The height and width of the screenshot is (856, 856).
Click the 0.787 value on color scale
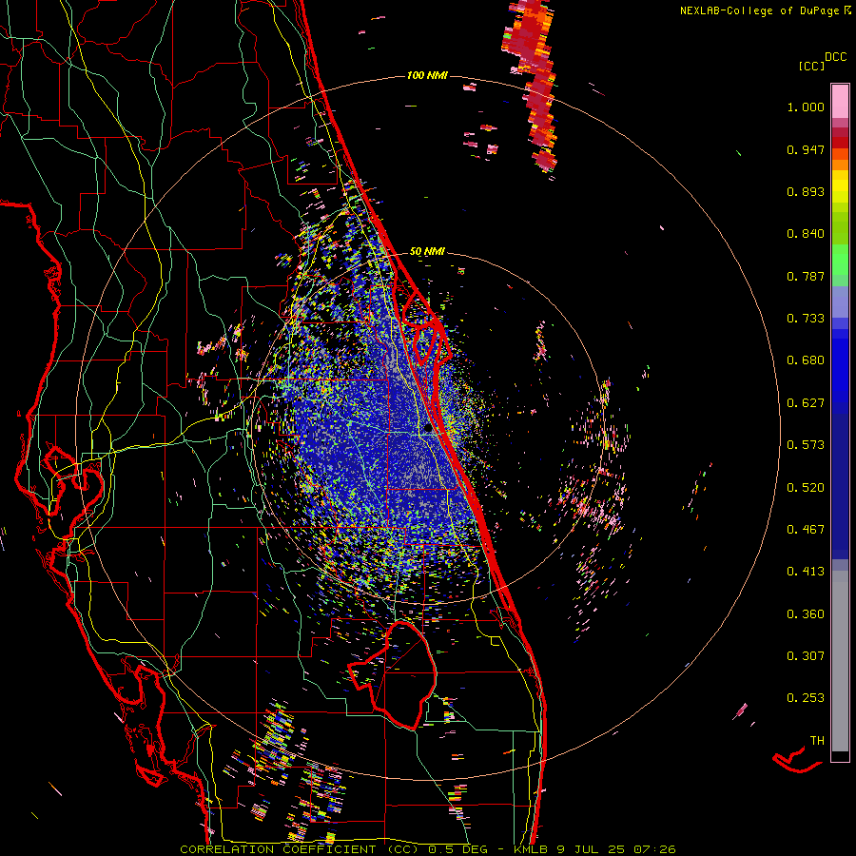(x=806, y=276)
